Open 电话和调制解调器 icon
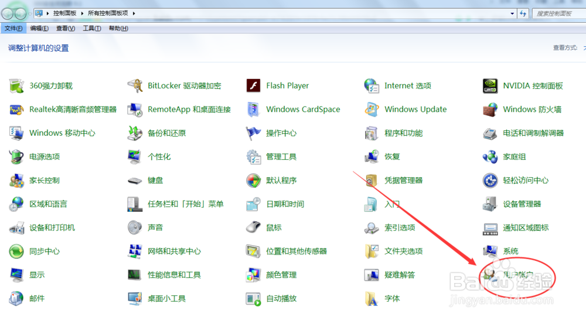The width and height of the screenshot is (586, 320). click(x=490, y=133)
